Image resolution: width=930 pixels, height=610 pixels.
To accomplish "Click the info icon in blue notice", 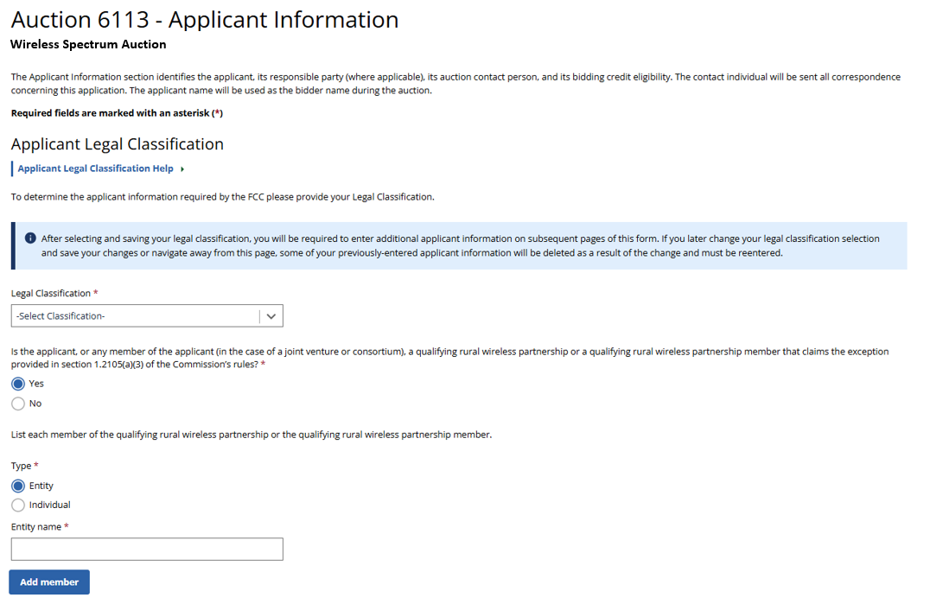I will 30,238.
